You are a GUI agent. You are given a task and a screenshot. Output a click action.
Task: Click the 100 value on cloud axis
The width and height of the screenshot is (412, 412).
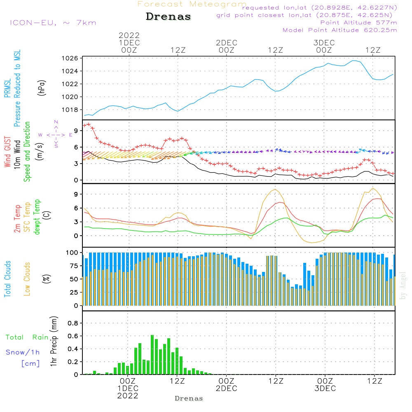[x=72, y=253]
